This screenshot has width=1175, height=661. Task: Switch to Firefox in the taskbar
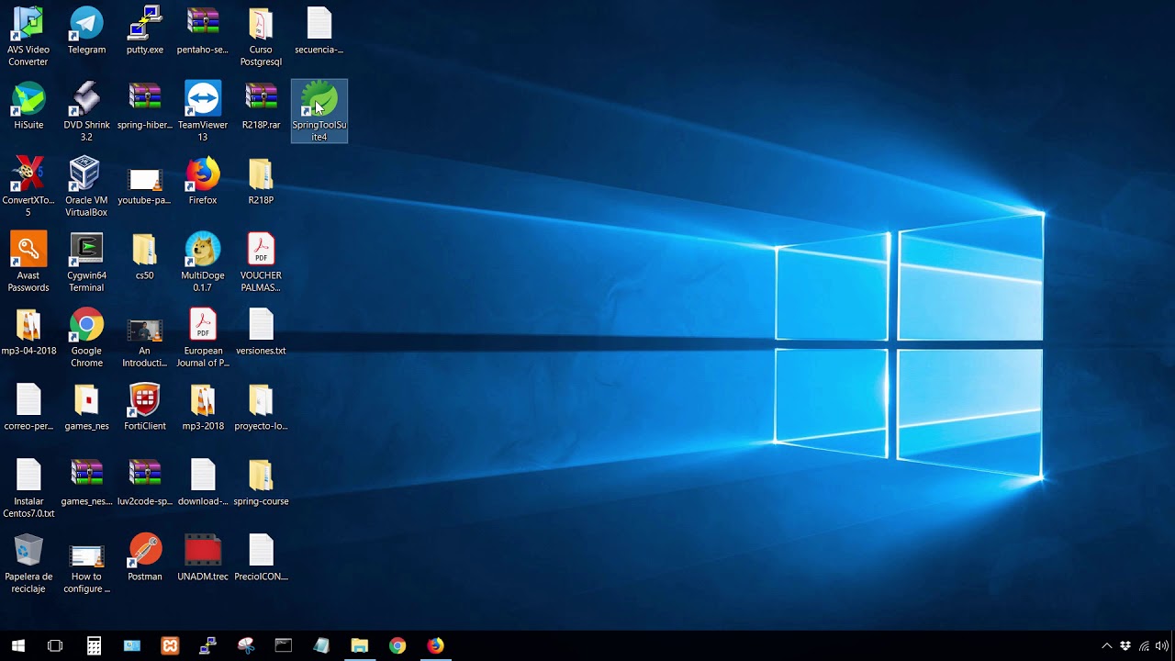435,645
